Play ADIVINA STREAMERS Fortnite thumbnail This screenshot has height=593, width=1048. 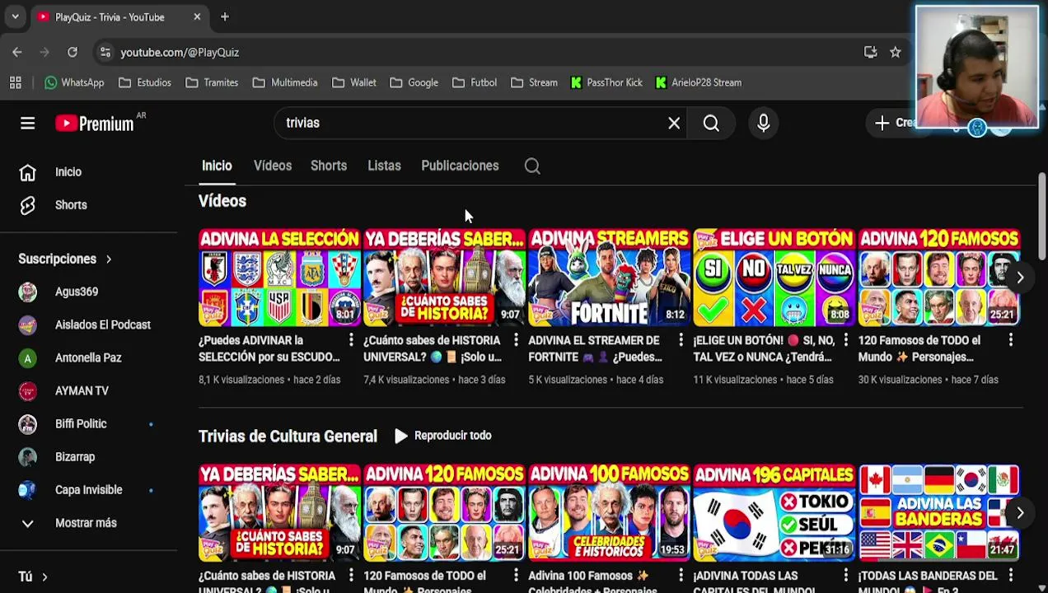coord(609,278)
